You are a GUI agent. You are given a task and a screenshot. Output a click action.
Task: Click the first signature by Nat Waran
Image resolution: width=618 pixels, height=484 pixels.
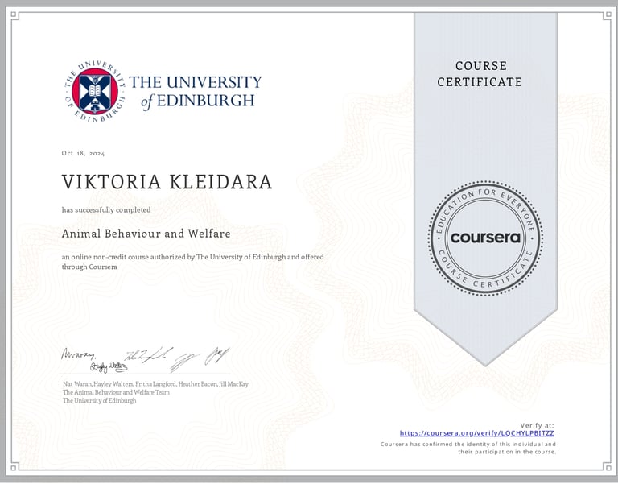[x=78, y=354]
